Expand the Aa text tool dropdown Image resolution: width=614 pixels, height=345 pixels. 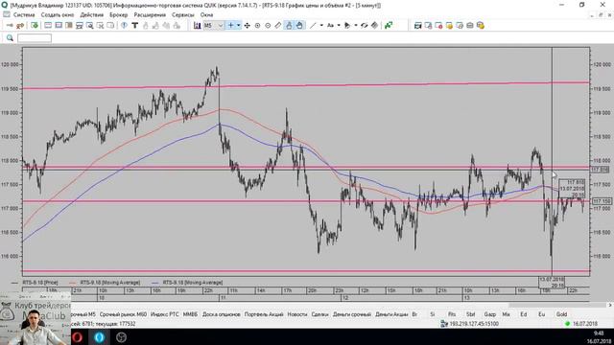[339, 26]
